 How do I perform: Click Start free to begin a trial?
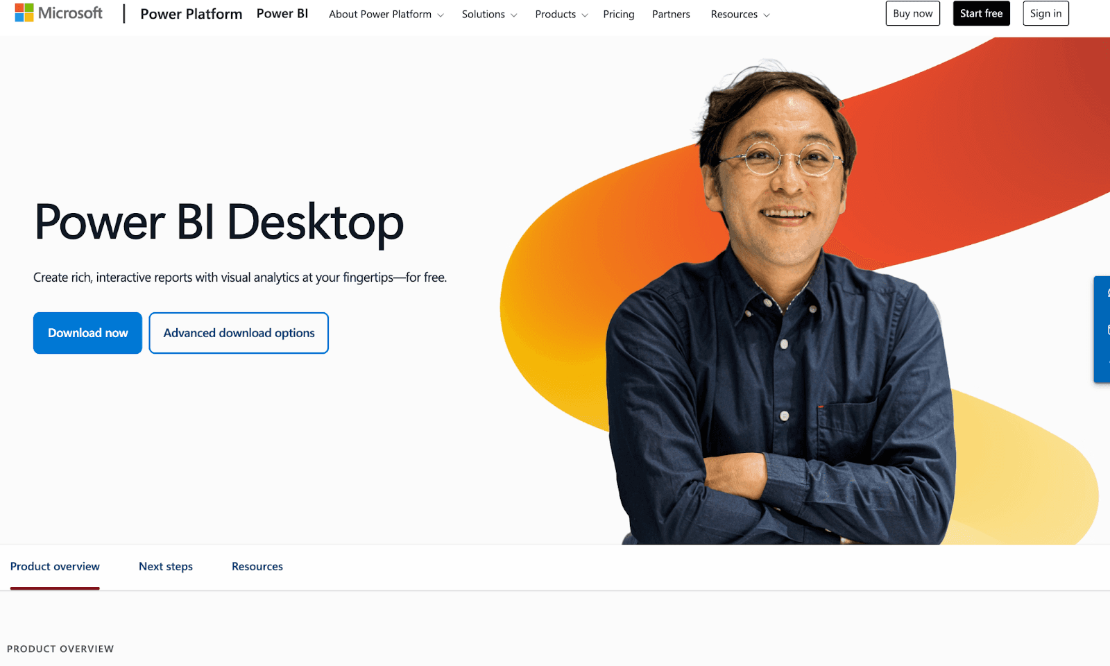pyautogui.click(x=981, y=13)
